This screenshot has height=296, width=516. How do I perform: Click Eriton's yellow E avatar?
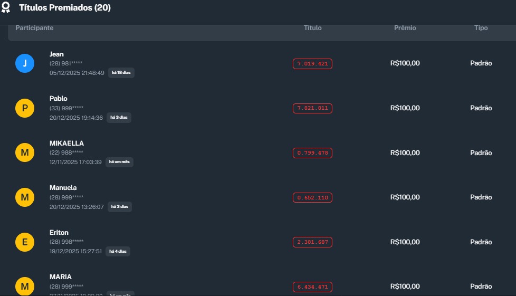pyautogui.click(x=25, y=242)
